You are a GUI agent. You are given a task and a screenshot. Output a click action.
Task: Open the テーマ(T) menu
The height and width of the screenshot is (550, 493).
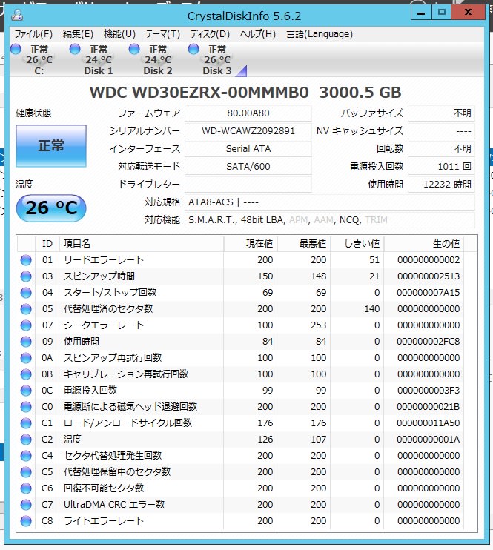coord(163,34)
